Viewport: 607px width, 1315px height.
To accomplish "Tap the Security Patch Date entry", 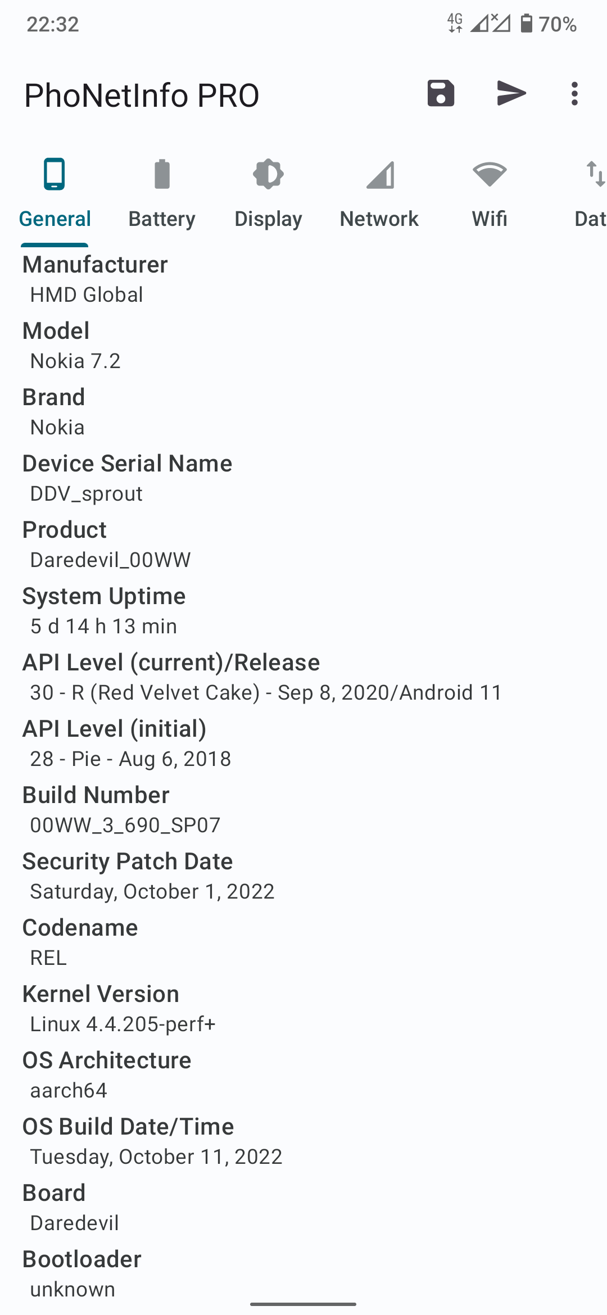I will 303,876.
